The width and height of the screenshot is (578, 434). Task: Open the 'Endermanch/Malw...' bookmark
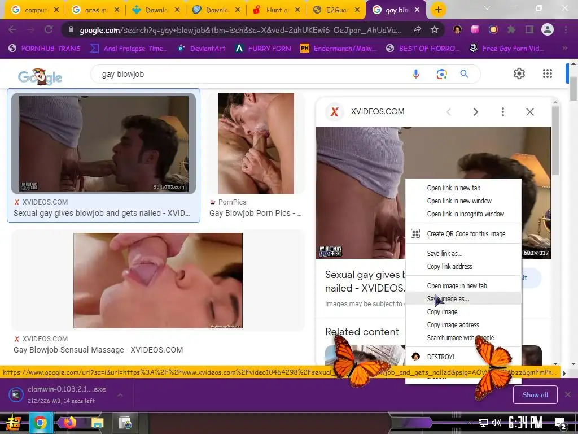339,49
